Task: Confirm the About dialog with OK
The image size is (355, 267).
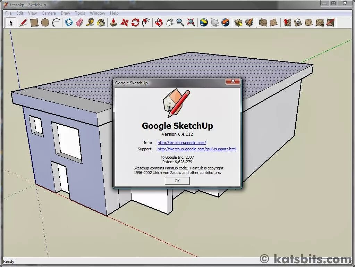Action: coord(177,181)
